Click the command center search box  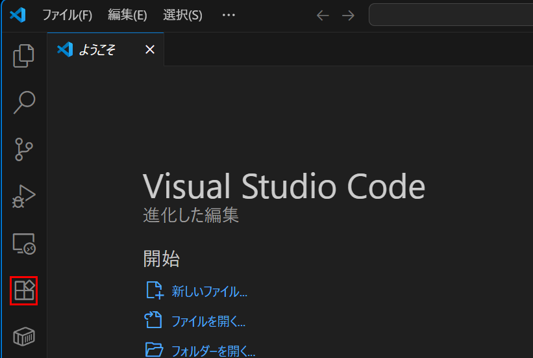(x=451, y=15)
